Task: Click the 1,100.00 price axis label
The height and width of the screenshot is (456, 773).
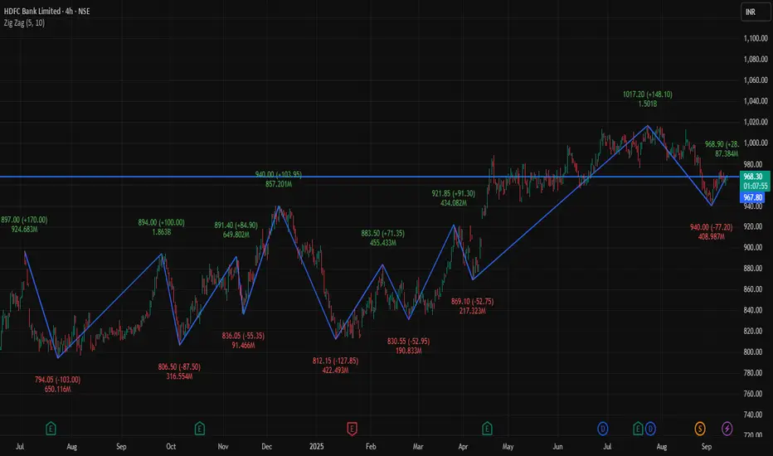Action: (x=756, y=38)
